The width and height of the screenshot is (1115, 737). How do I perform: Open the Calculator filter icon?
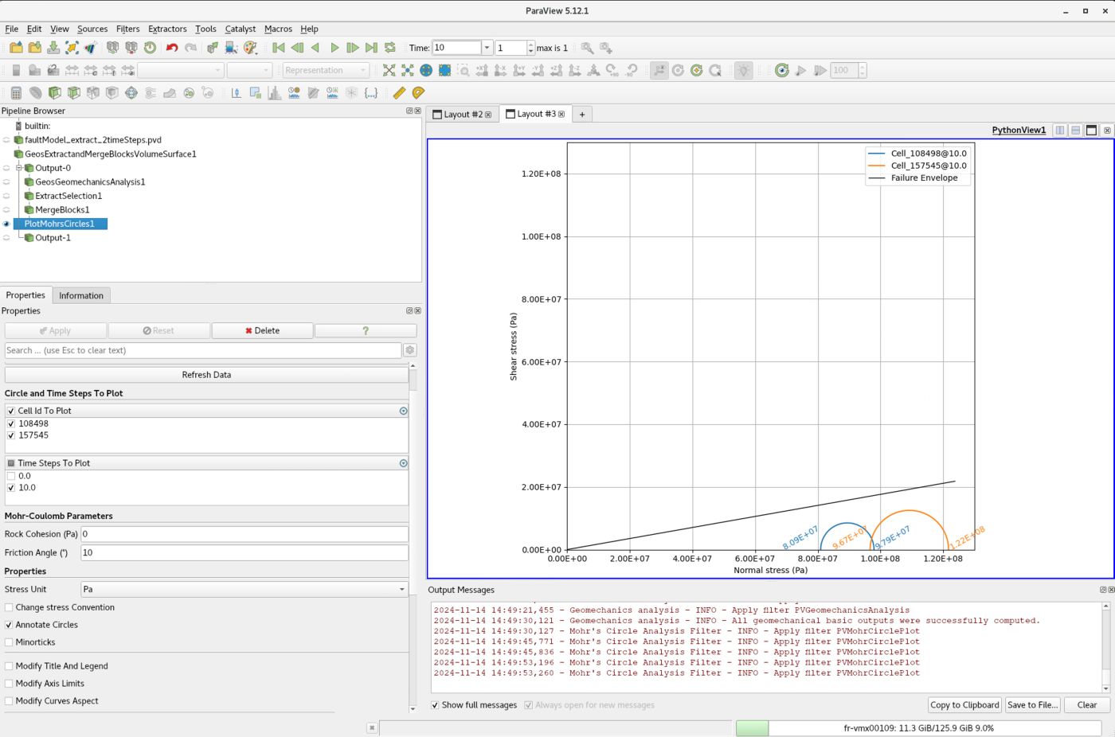16,93
